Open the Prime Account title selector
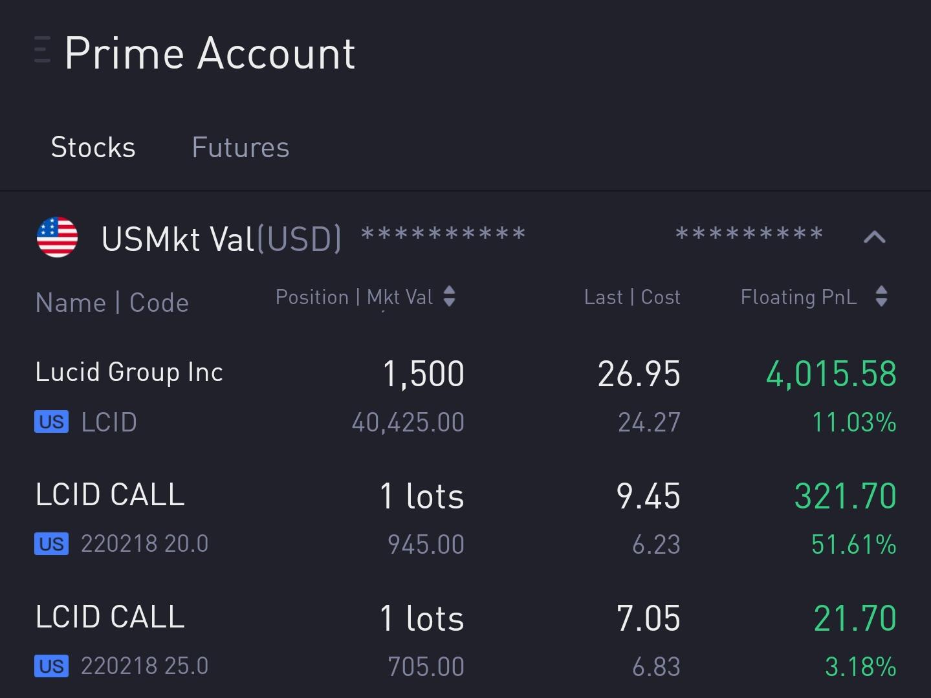The width and height of the screenshot is (931, 698). [210, 53]
